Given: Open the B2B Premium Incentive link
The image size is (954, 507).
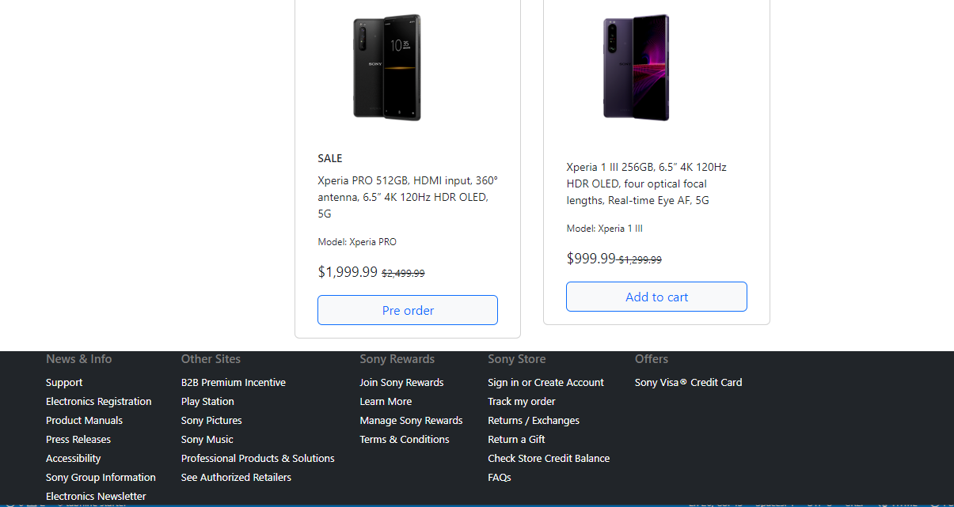Looking at the screenshot, I should click(234, 383).
